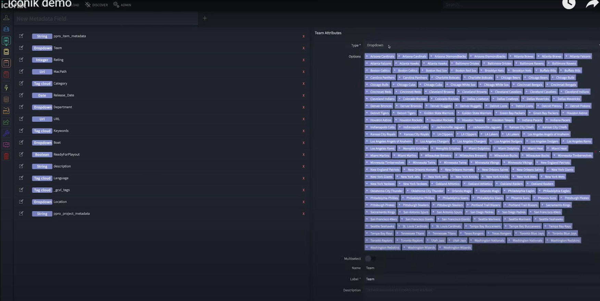Remove the ppro_project_metadata field
The image size is (600, 301).
click(303, 214)
